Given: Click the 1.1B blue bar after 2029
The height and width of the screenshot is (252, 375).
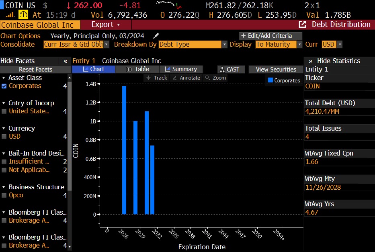Looking at the screenshot, I should tap(147, 163).
